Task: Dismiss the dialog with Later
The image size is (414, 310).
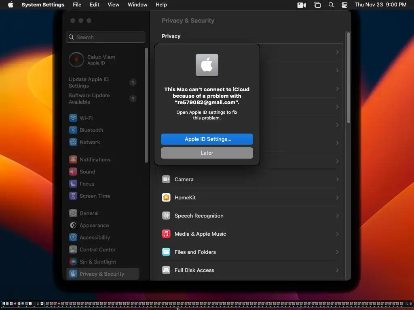Action: [207, 153]
